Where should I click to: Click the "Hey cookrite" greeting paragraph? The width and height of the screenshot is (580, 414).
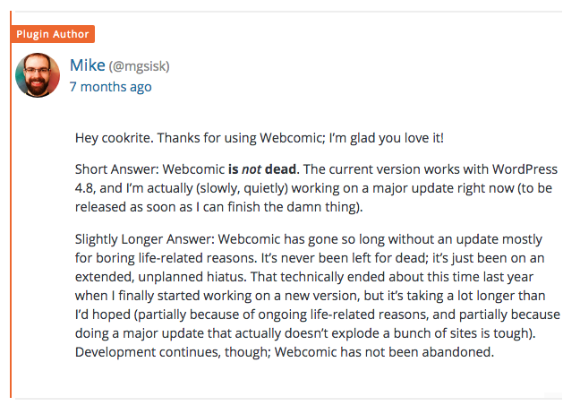click(x=259, y=138)
